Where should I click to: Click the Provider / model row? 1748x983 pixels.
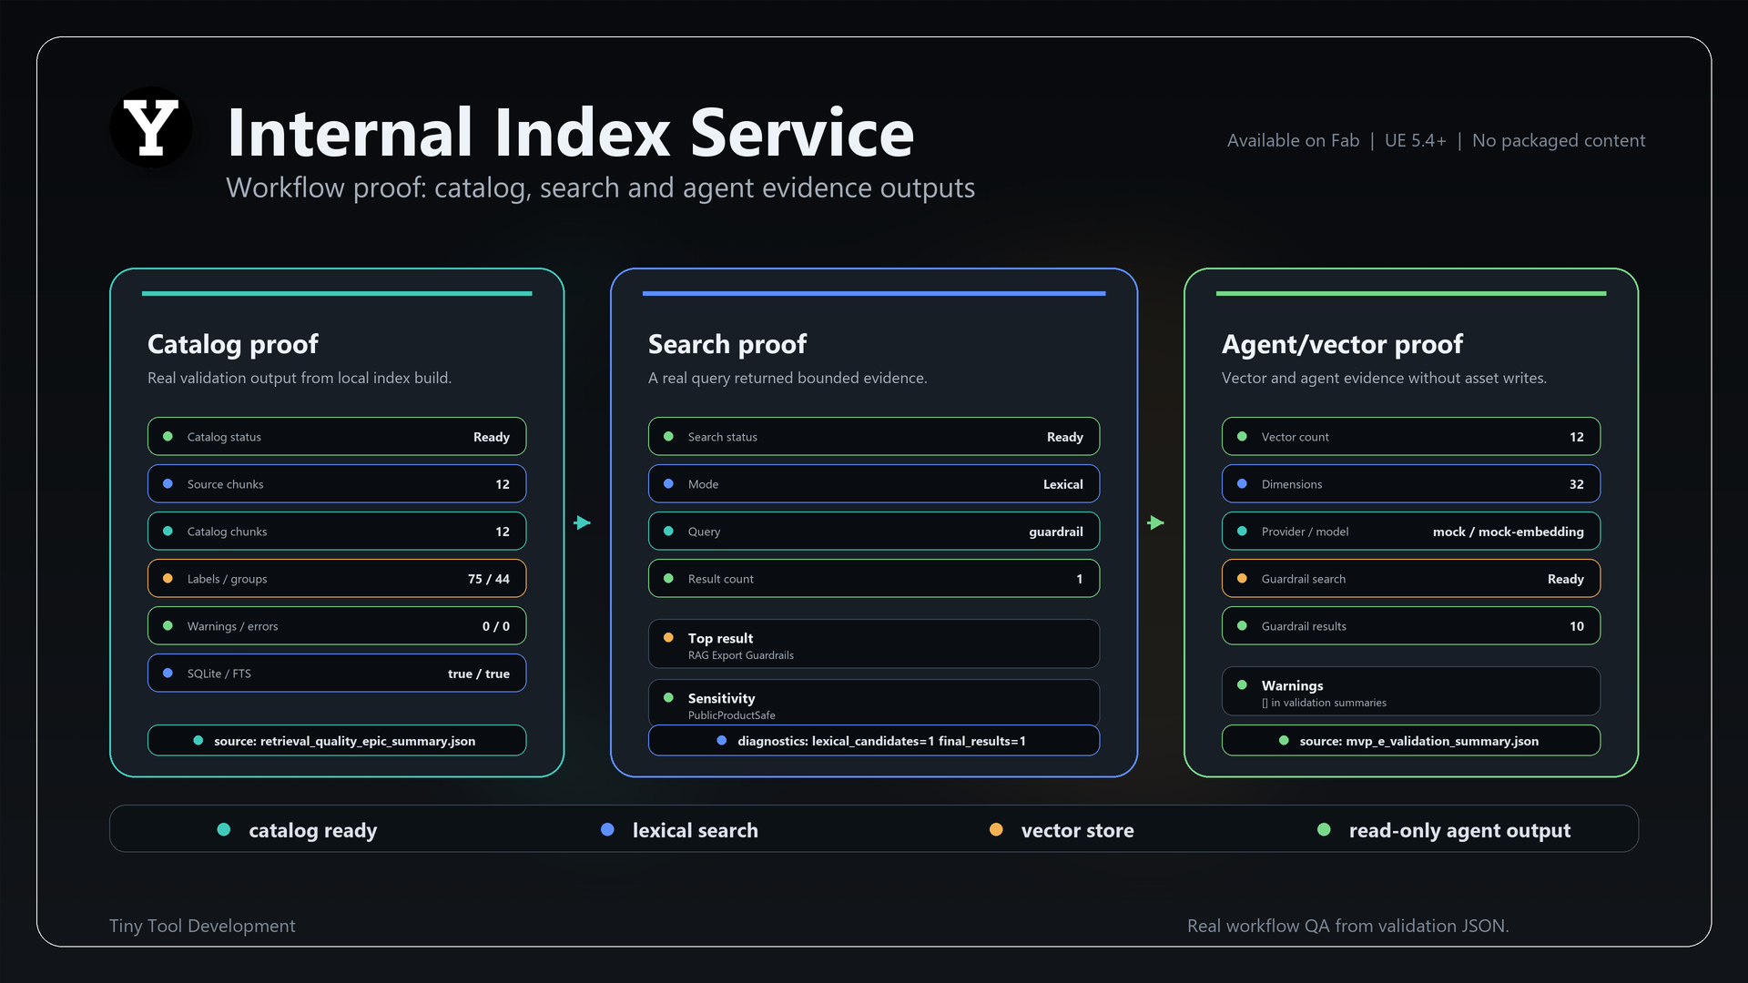[x=1411, y=532]
